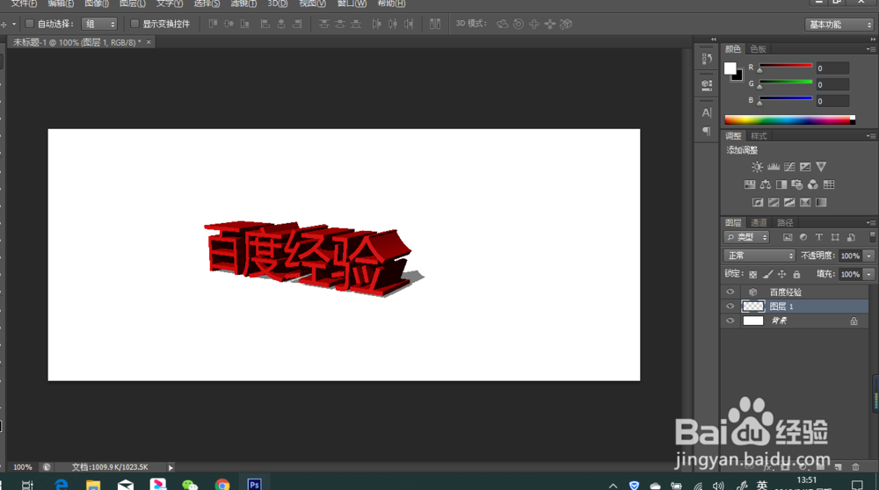Add a Black & White adjustment
879x490 pixels.
coord(781,184)
